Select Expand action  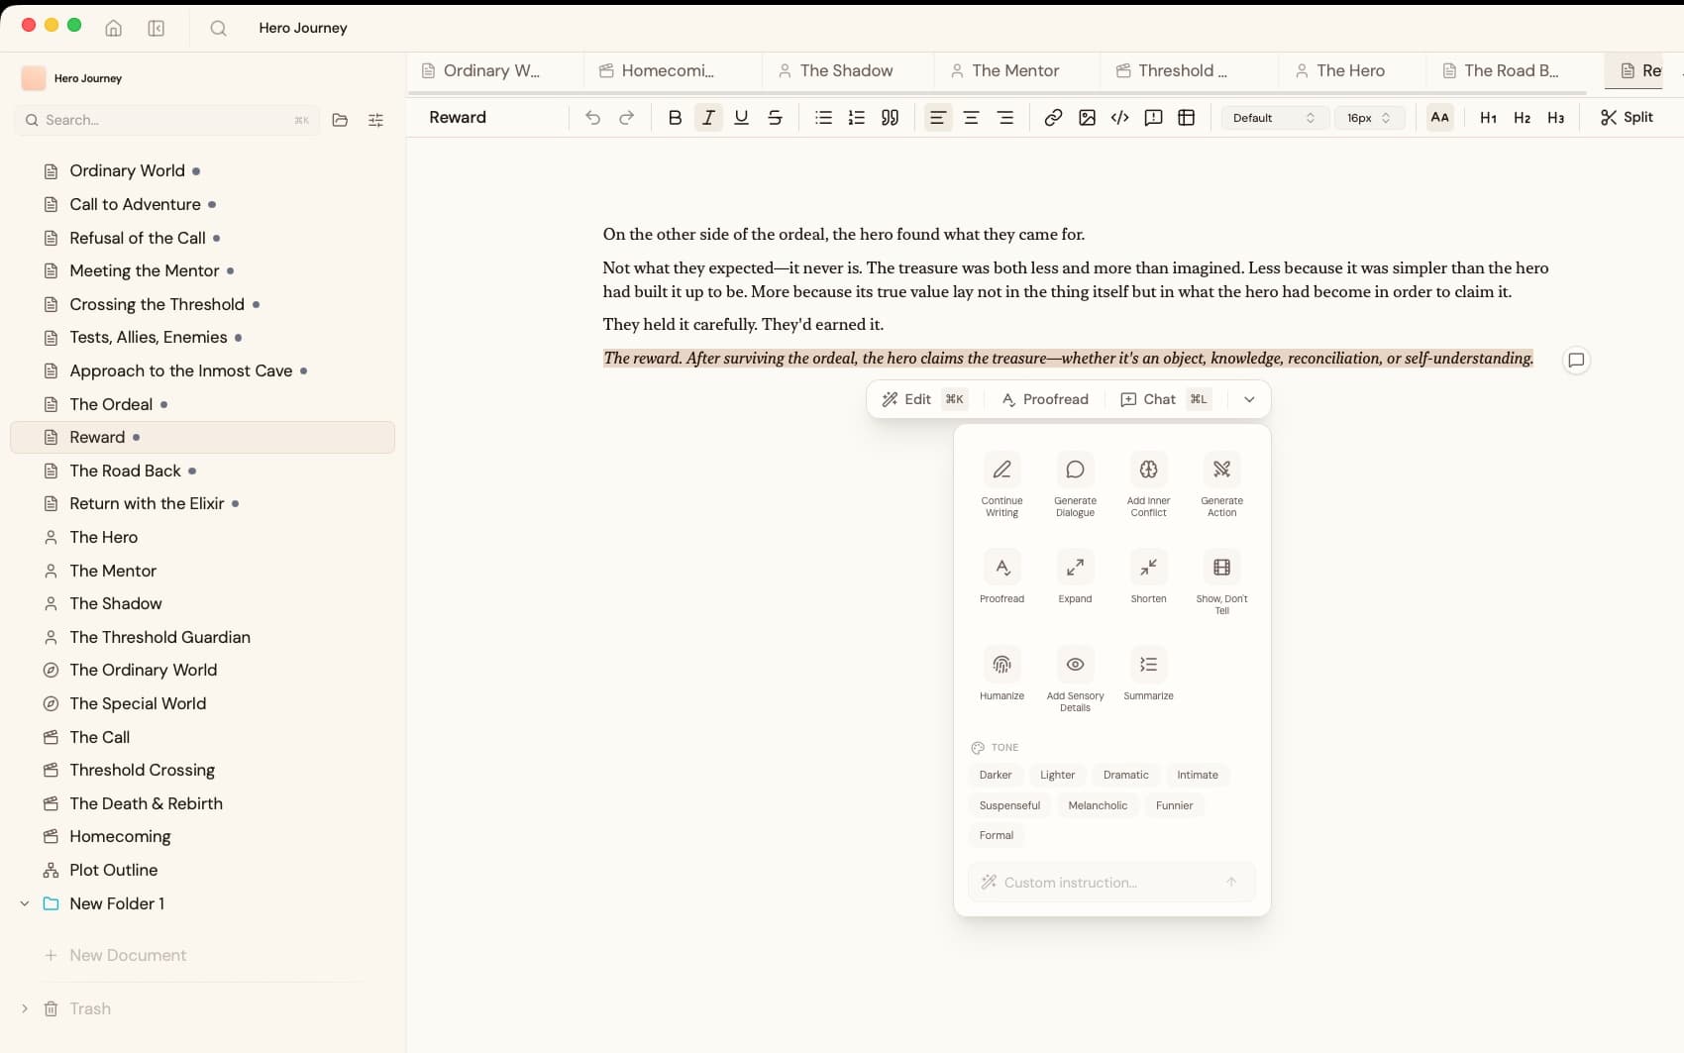pos(1075,577)
